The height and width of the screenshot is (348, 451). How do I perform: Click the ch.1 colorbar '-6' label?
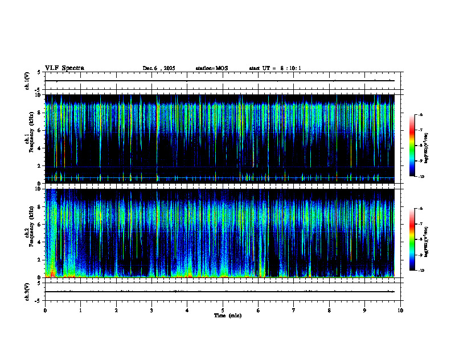[420, 114]
